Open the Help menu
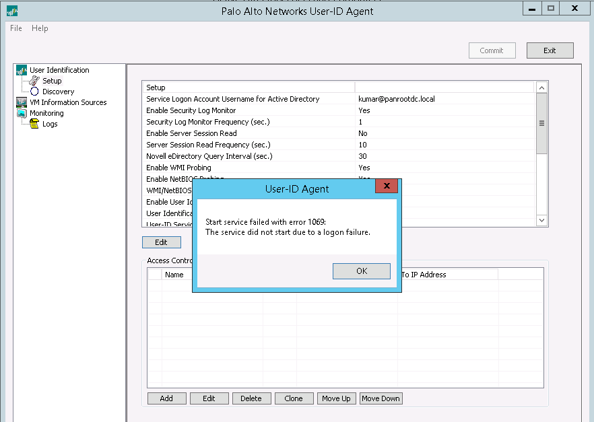 (40, 28)
